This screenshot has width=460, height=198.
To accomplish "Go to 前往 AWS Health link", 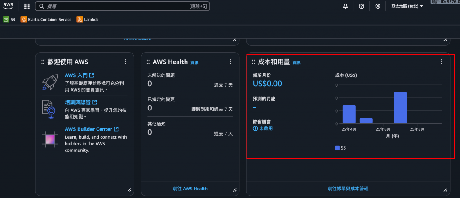I will click(x=190, y=189).
